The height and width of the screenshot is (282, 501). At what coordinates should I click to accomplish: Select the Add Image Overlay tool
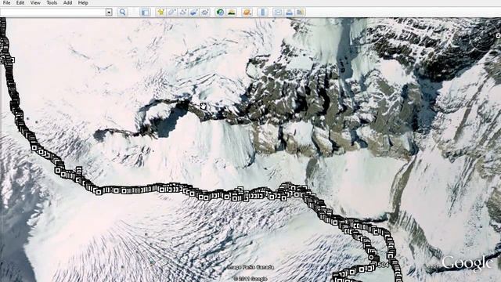pyautogui.click(x=194, y=13)
